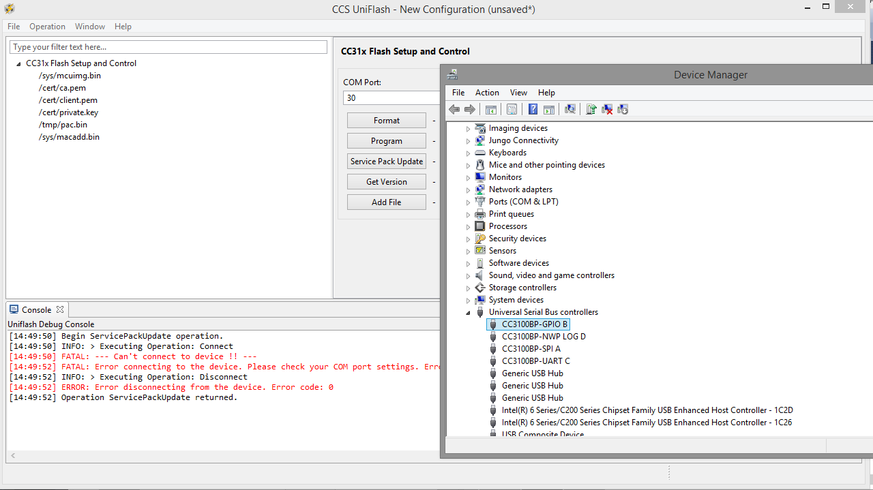Click console horizontal scrollbar left arrow
873x490 pixels.
tap(12, 455)
